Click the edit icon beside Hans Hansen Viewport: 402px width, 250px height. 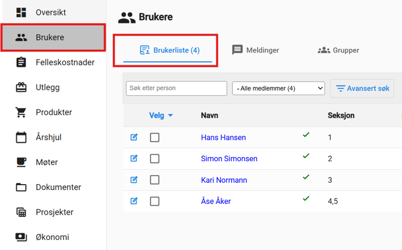[x=134, y=137]
